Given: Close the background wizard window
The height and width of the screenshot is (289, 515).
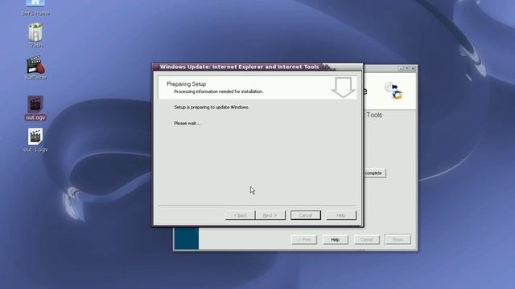Looking at the screenshot, I should [x=413, y=68].
